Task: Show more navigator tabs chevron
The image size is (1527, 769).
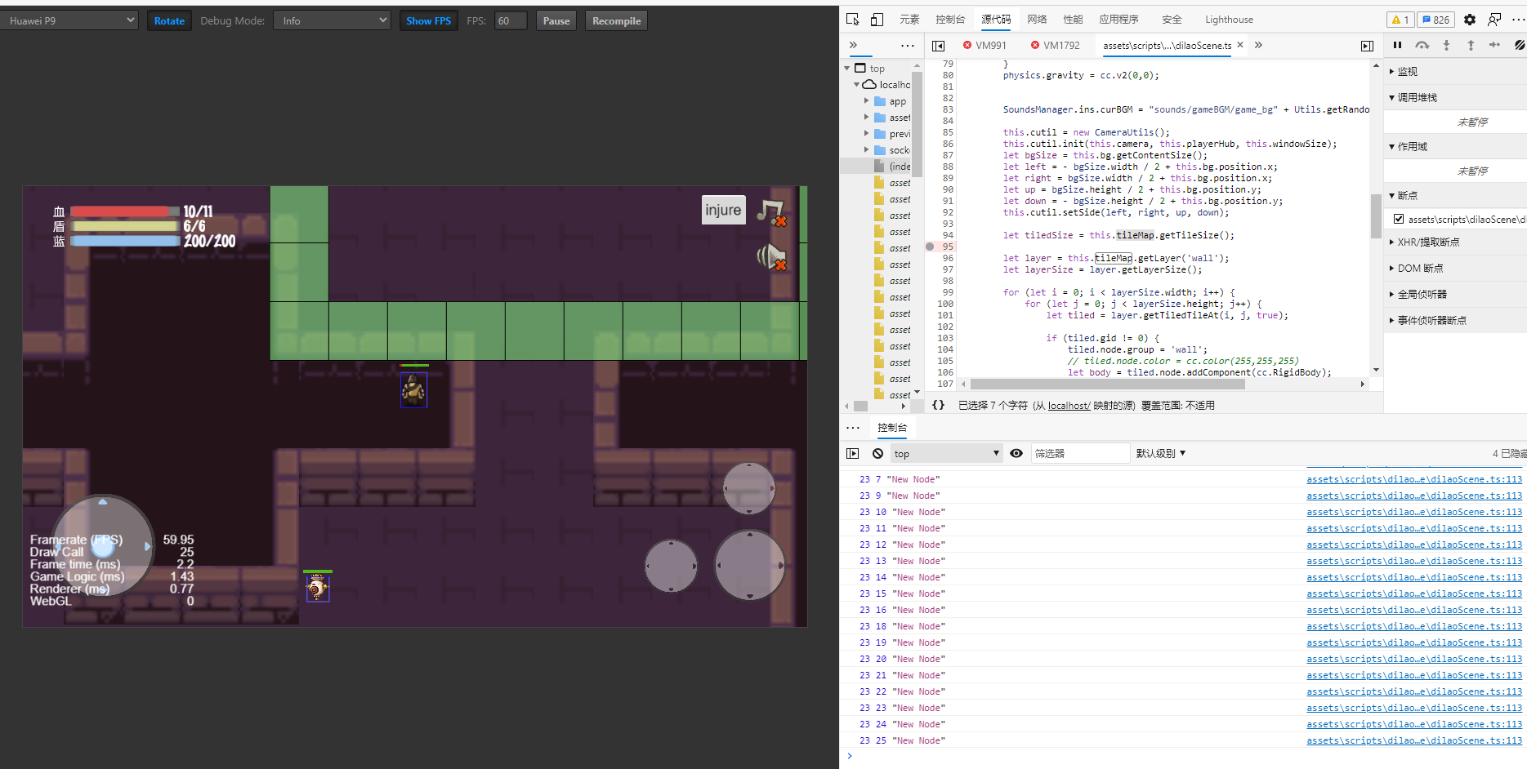Action: [x=853, y=46]
